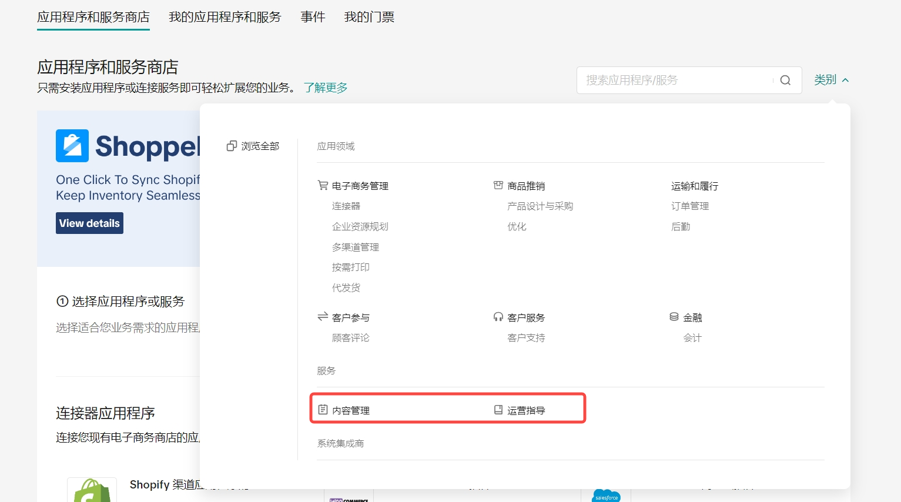Click the headset icon beside 客户服务
This screenshot has width=901, height=502.
point(498,317)
